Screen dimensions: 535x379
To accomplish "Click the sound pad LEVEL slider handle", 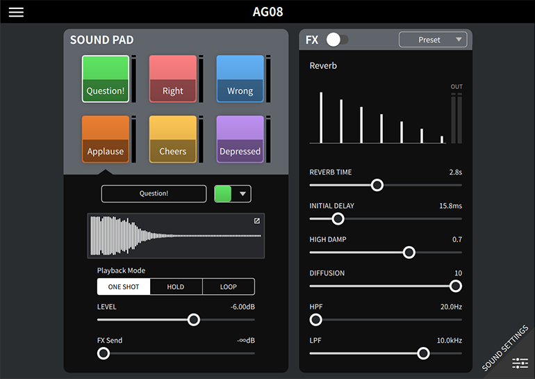I will pos(194,320).
